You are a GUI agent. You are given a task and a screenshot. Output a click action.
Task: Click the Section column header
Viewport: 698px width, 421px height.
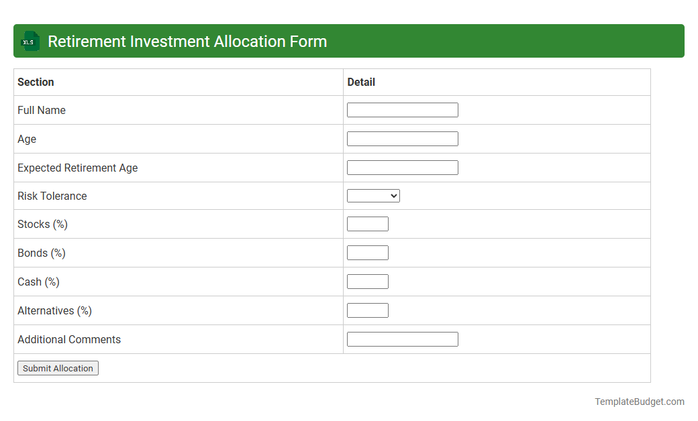click(x=36, y=82)
